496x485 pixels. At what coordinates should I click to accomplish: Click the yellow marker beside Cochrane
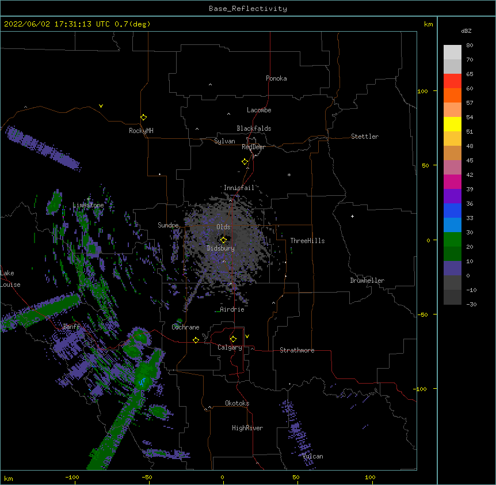[196, 340]
